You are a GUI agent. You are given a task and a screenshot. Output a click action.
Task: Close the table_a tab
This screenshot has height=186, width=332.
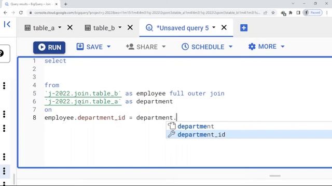[x=70, y=27]
